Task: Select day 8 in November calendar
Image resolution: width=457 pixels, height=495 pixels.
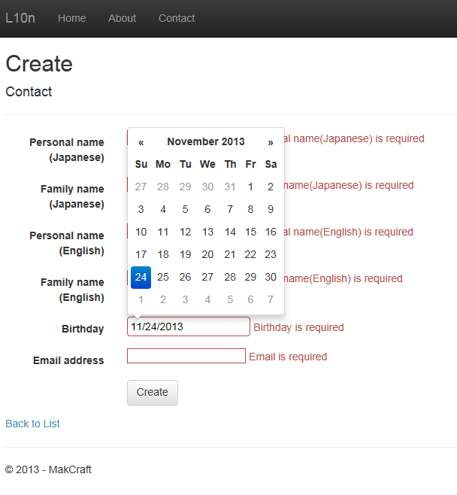Action: tap(250, 209)
